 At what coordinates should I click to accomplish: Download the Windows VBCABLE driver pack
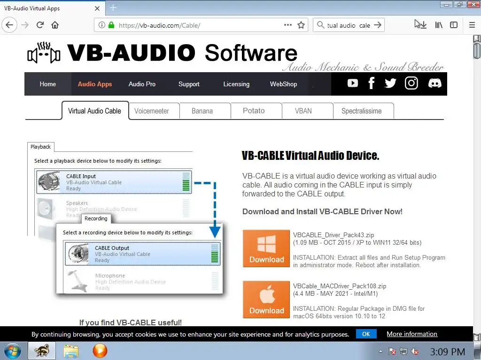tap(266, 248)
